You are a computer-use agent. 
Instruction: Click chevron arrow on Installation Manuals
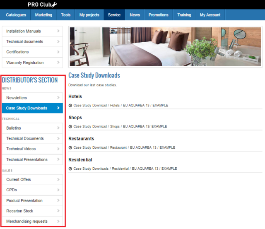tap(58, 31)
